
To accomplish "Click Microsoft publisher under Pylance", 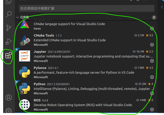I will [41, 77].
